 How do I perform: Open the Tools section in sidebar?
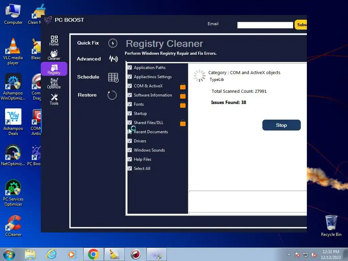(x=54, y=99)
